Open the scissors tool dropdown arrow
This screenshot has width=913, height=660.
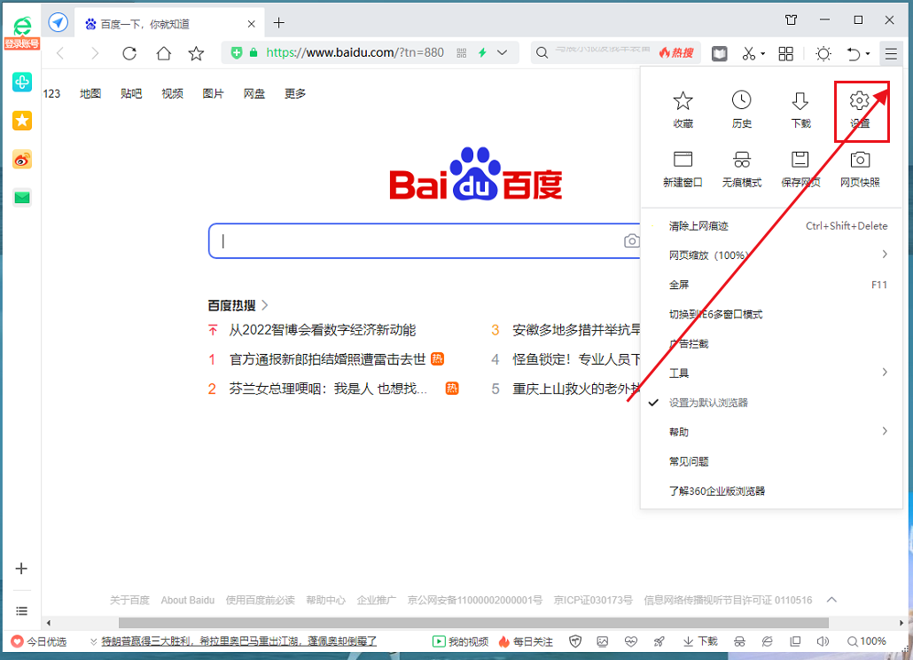pyautogui.click(x=762, y=54)
